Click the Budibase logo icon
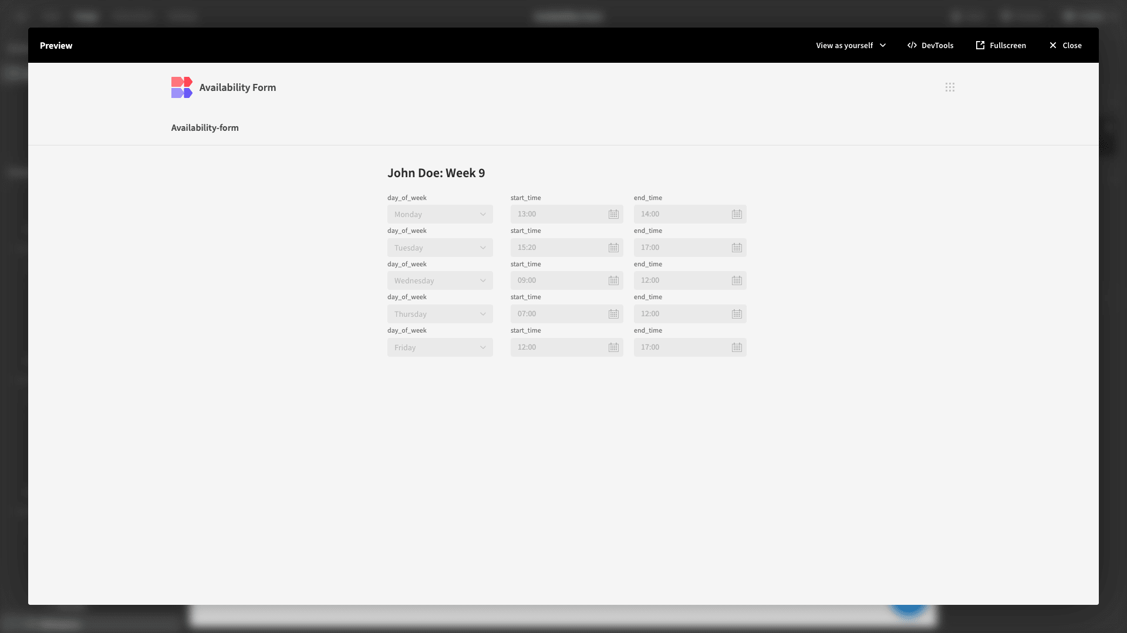This screenshot has height=633, width=1127. tap(181, 87)
